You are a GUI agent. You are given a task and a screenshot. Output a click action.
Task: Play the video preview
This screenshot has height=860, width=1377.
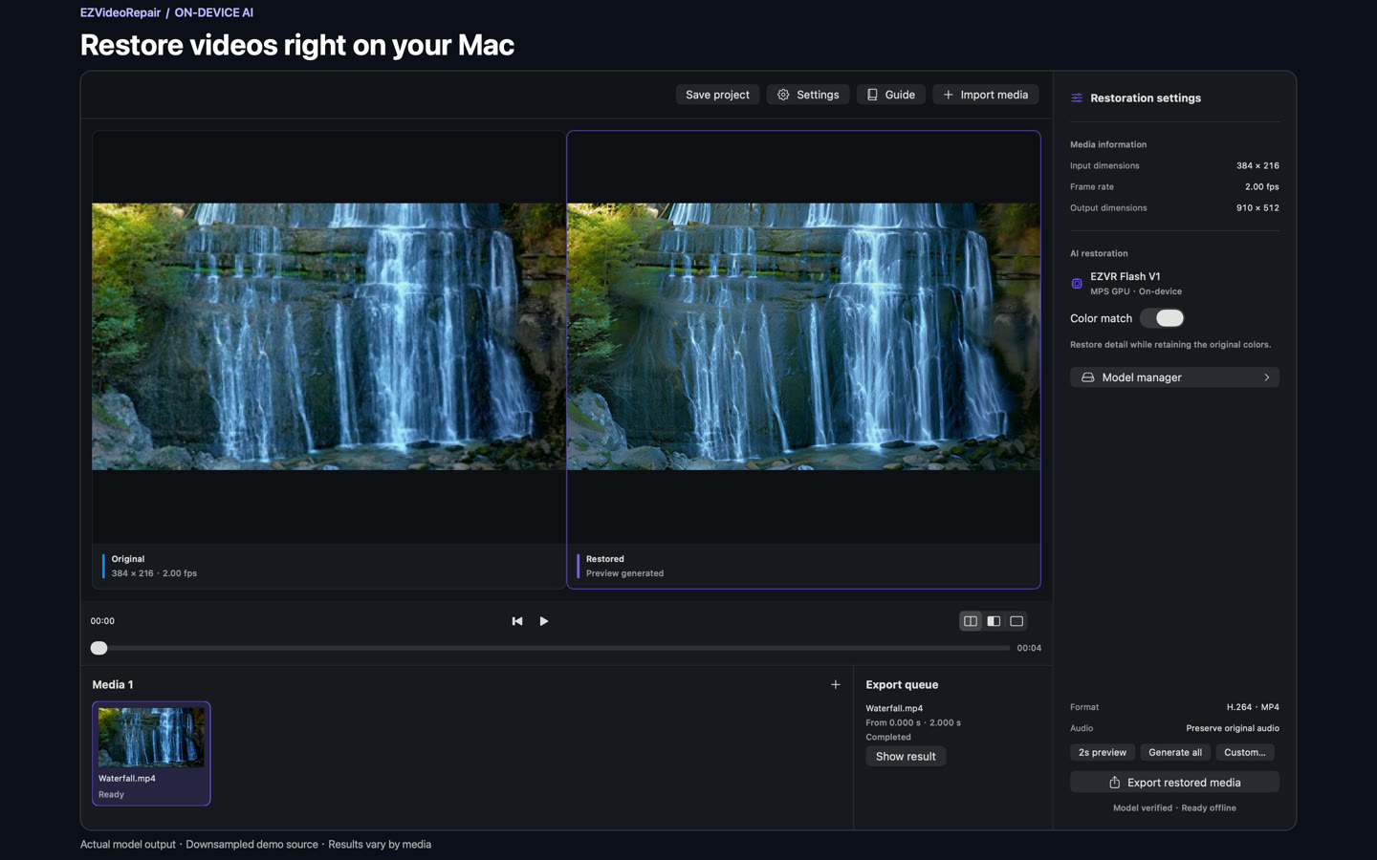click(544, 621)
